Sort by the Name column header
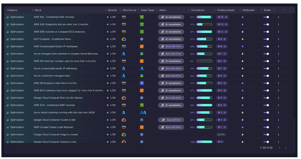This screenshot has width=301, height=159. coord(38,10)
